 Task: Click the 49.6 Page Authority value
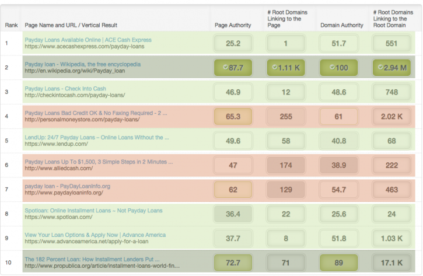[x=233, y=141]
